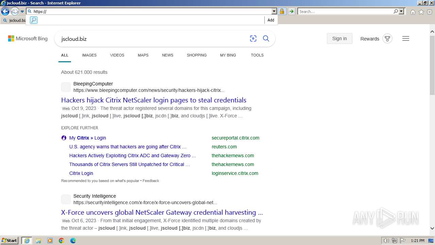Image resolution: width=435 pixels, height=245 pixels.
Task: Open Thousands of Citrix Servers Unpatched link
Action: (x=129, y=164)
